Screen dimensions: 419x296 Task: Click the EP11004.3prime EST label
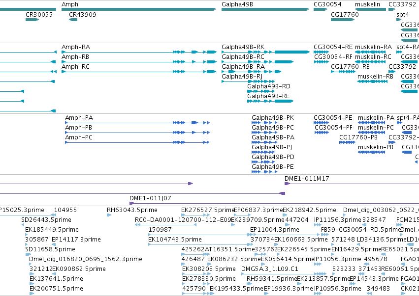(x=274, y=230)
